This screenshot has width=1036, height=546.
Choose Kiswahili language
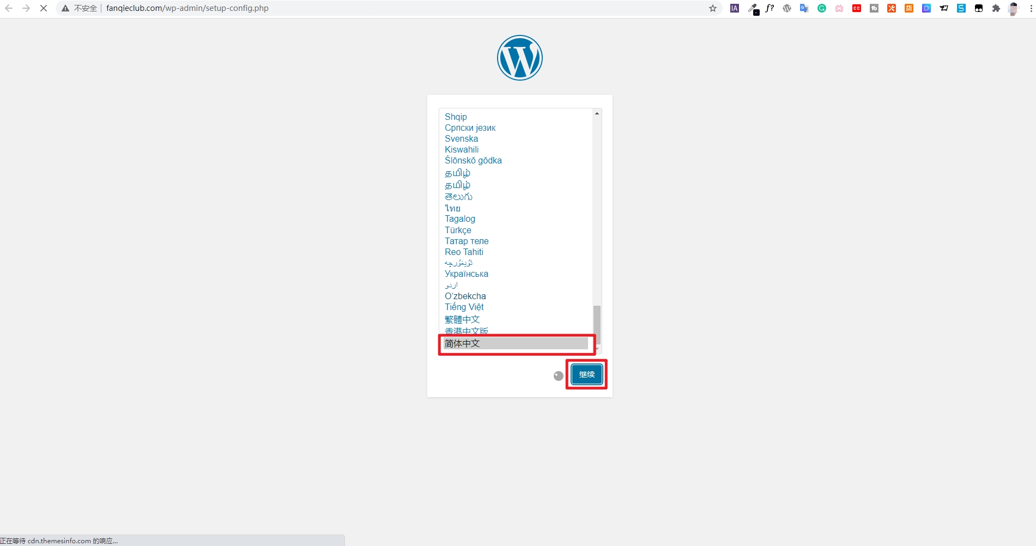pyautogui.click(x=462, y=149)
